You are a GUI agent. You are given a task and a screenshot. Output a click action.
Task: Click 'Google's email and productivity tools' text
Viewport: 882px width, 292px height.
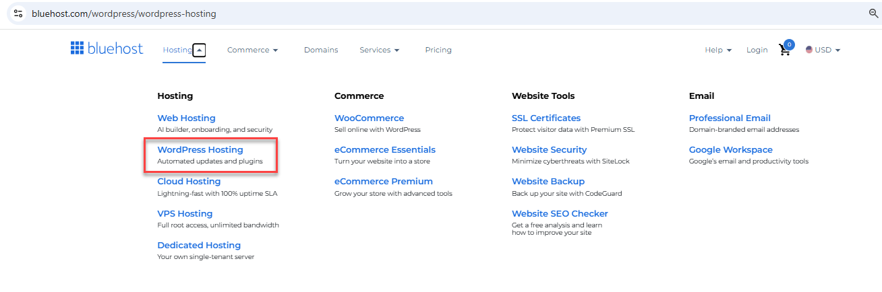[748, 161]
